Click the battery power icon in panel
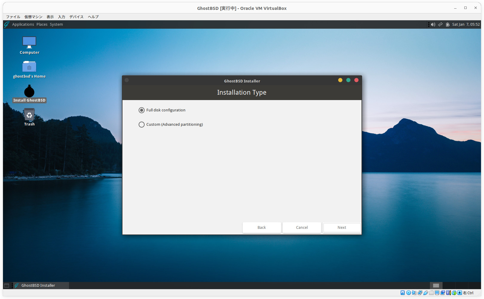The image size is (484, 299). click(x=448, y=24)
